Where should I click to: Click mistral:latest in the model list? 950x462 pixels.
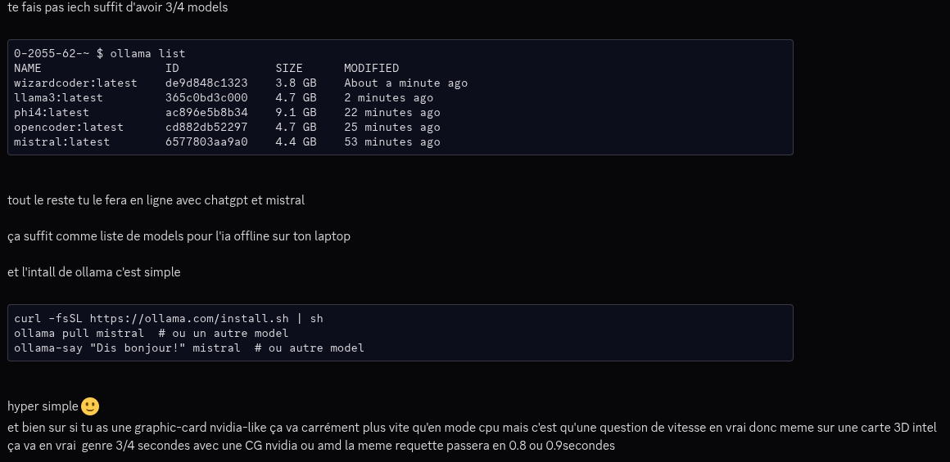tap(61, 141)
